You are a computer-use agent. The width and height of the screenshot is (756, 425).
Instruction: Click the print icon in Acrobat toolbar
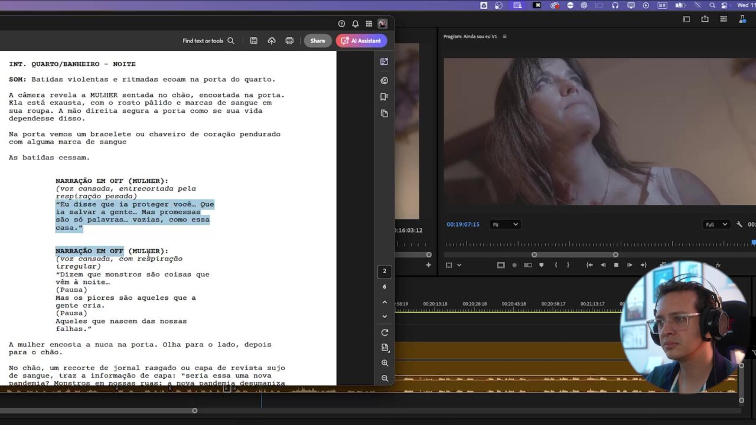pyautogui.click(x=289, y=41)
